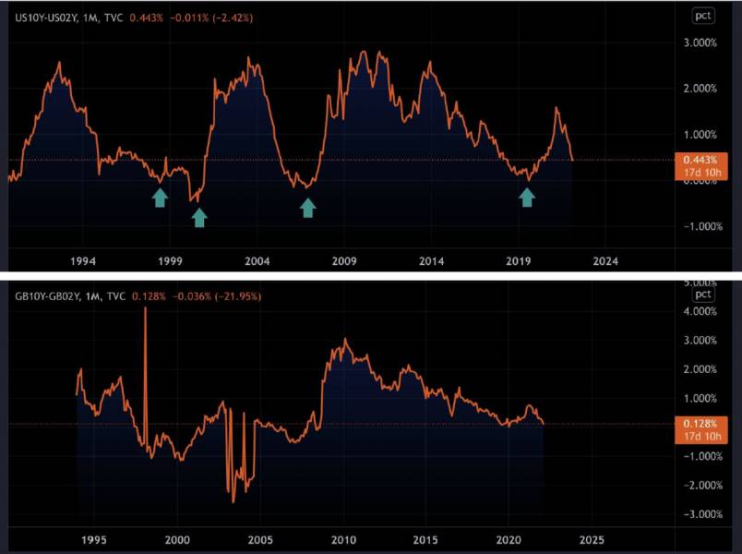
Task: Click the 2009 label on the time axis
Action: point(344,261)
